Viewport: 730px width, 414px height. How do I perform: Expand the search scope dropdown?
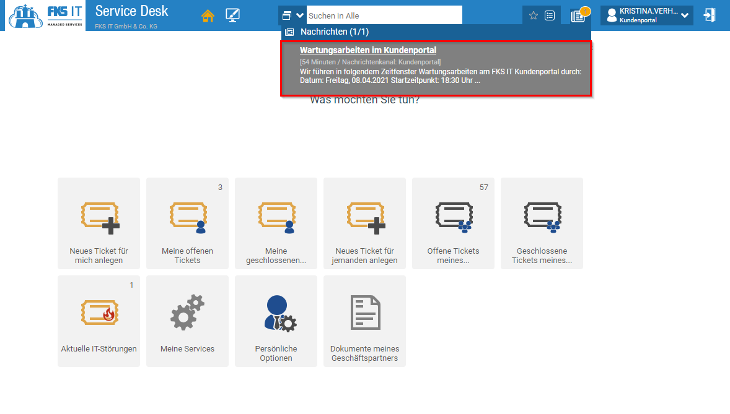(x=292, y=15)
